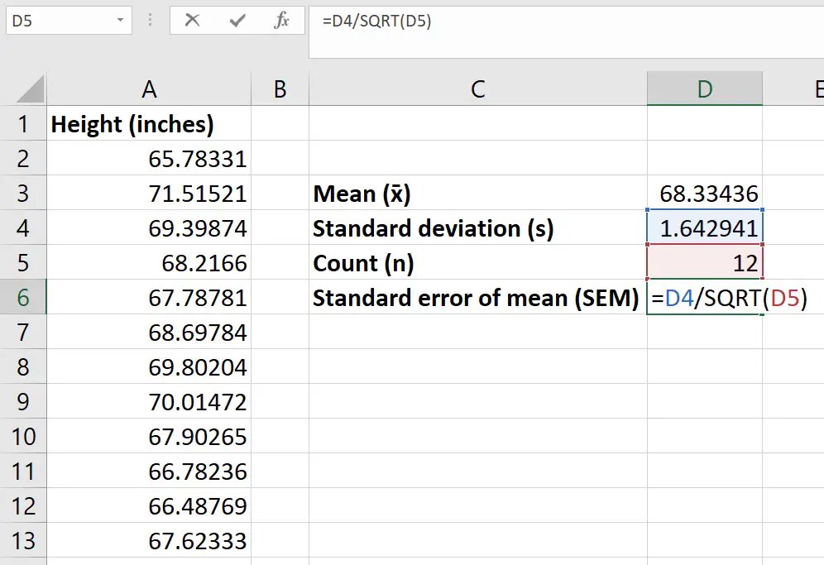Click cell with value 67.62333

pos(149,540)
